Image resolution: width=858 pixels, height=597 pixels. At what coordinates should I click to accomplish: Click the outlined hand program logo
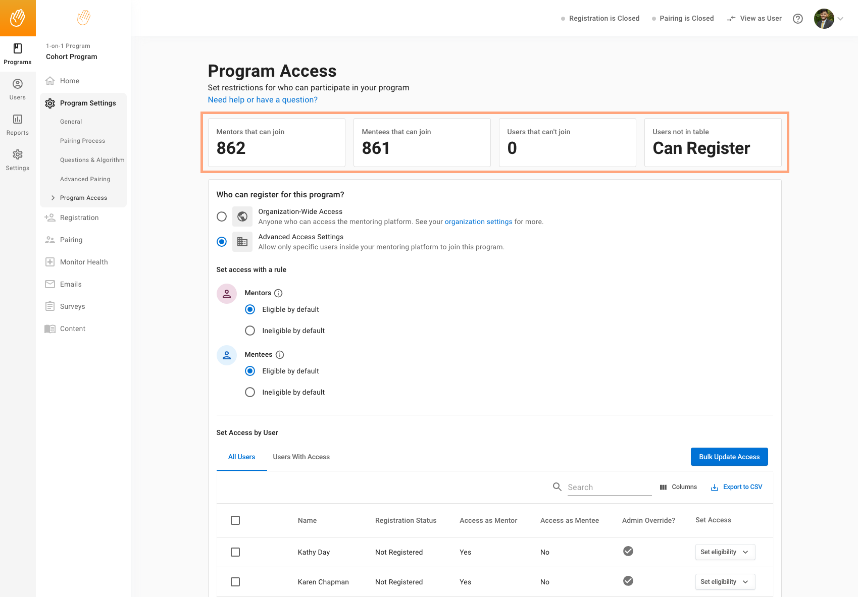coord(84,18)
